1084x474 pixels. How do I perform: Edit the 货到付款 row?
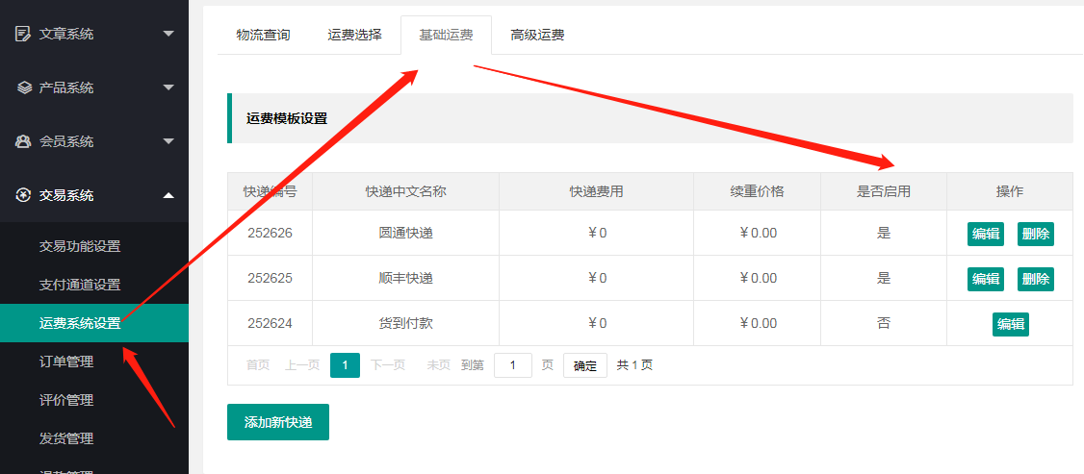(1011, 324)
